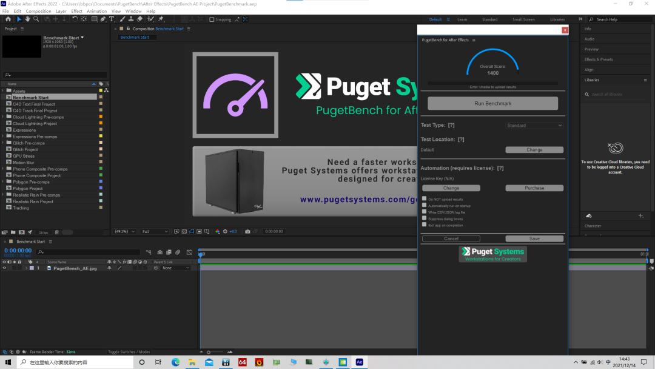Image resolution: width=655 pixels, height=369 pixels.
Task: Activate the Eraser tool
Action: point(139,19)
